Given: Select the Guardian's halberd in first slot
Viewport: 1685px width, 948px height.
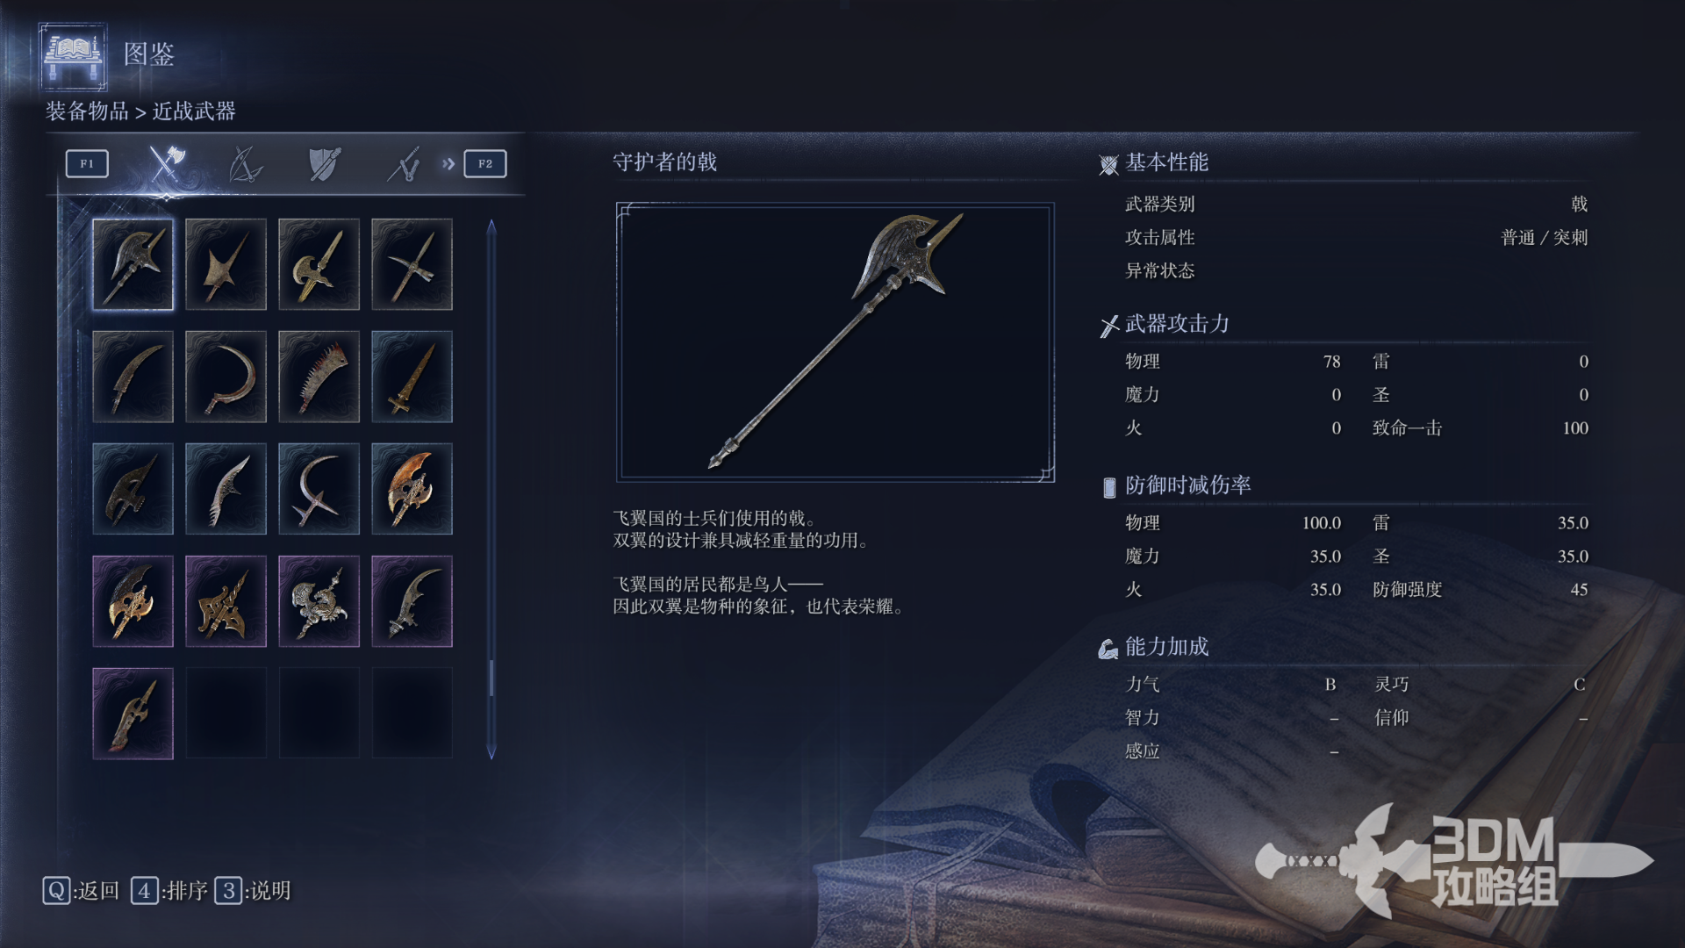Looking at the screenshot, I should pyautogui.click(x=133, y=264).
